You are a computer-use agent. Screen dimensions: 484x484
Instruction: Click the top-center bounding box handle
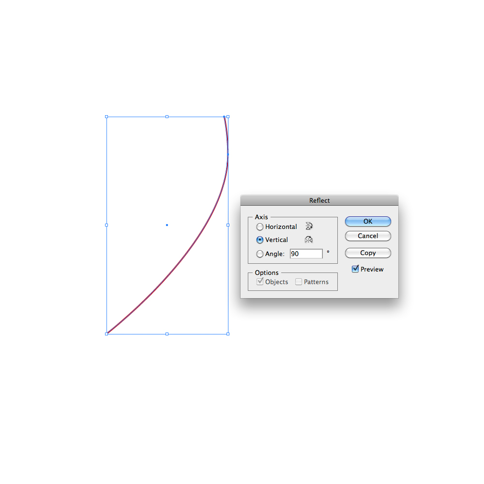[x=167, y=117]
